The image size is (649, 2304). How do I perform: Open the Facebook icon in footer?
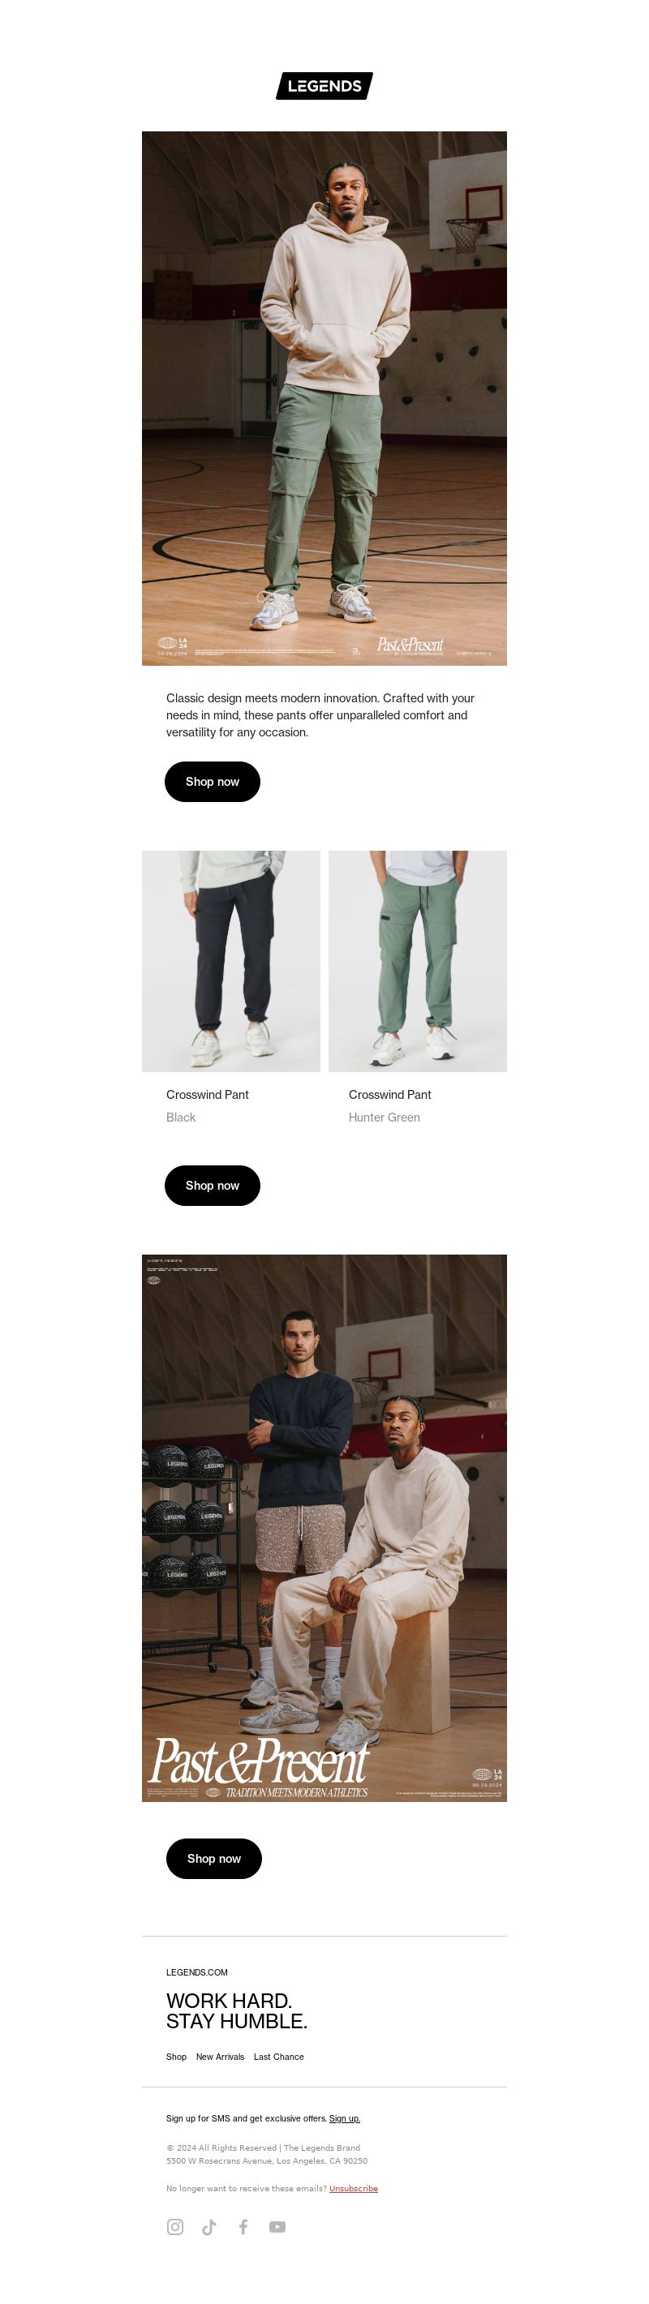(243, 2226)
